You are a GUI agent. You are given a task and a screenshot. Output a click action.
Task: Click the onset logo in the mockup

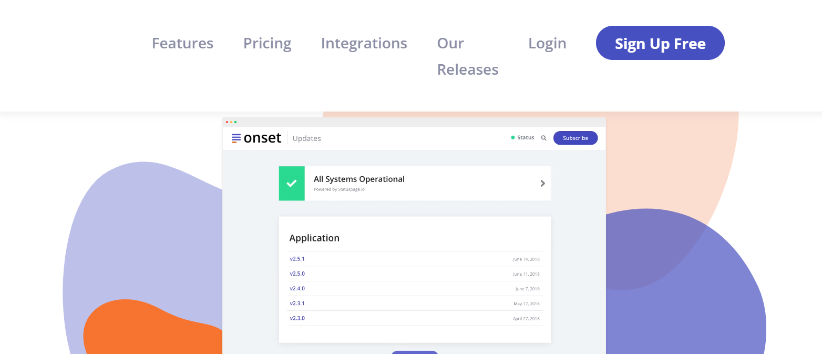256,138
